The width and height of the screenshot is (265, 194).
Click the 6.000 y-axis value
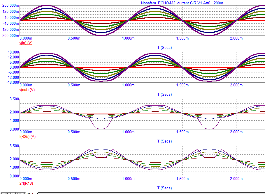click(14, 62)
